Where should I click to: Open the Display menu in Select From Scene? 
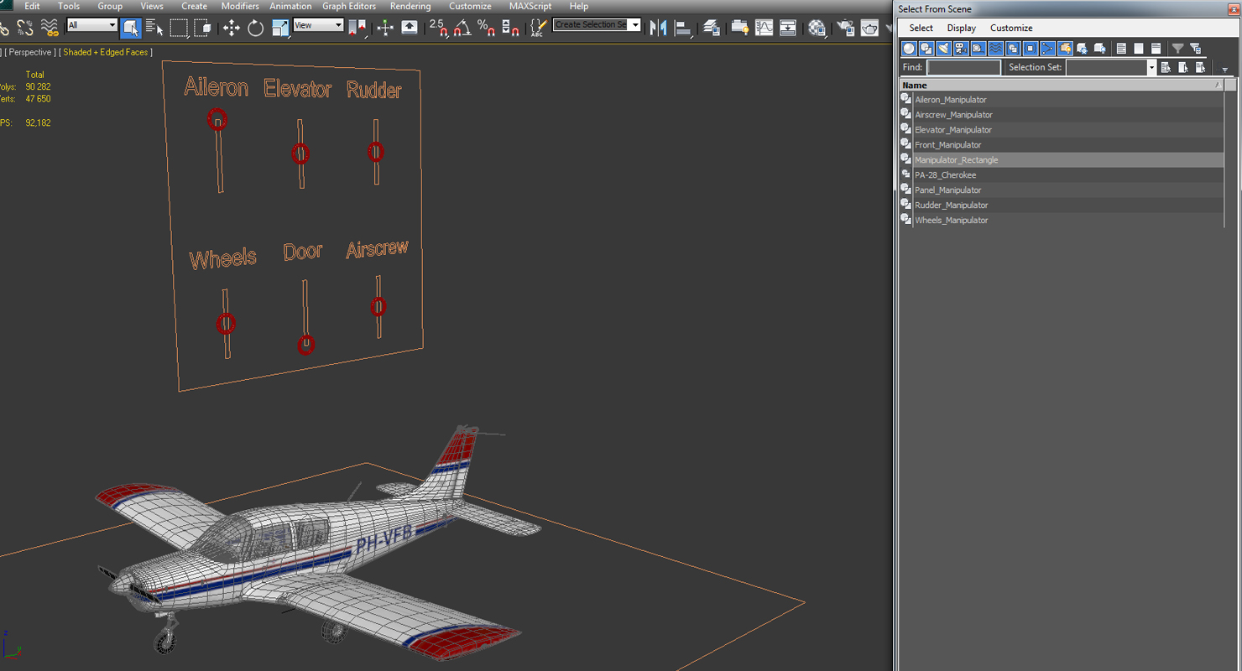[962, 28]
